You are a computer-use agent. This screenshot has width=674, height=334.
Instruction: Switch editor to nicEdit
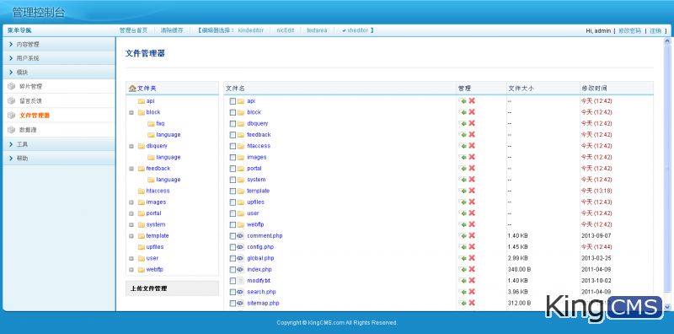point(286,30)
